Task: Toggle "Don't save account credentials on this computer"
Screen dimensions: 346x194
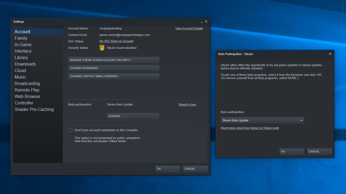Action: pos(70,130)
